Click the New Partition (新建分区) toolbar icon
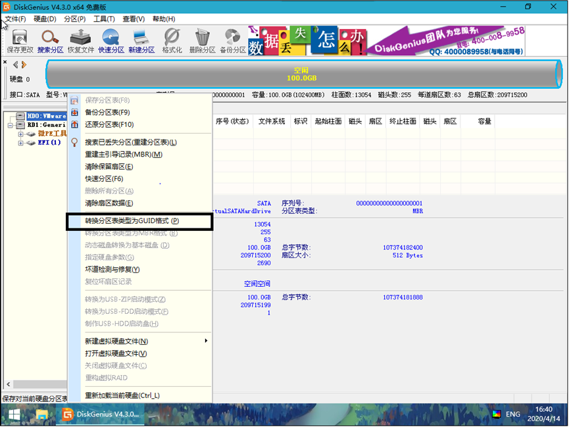Viewport: 569px width, 431px height. click(141, 41)
